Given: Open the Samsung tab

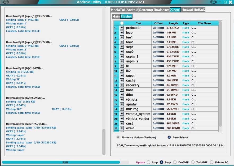Looking at the screenshot, I should 146,10.
